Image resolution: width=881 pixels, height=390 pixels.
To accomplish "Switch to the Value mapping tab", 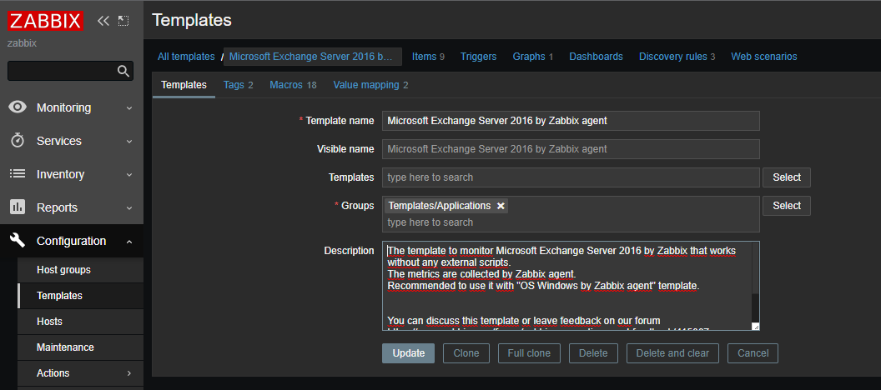I will (x=370, y=85).
